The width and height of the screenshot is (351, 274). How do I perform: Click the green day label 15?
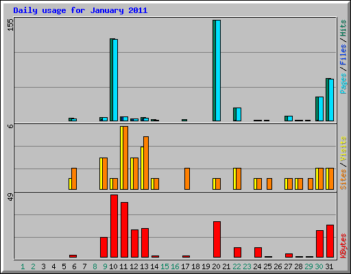coord(165,266)
